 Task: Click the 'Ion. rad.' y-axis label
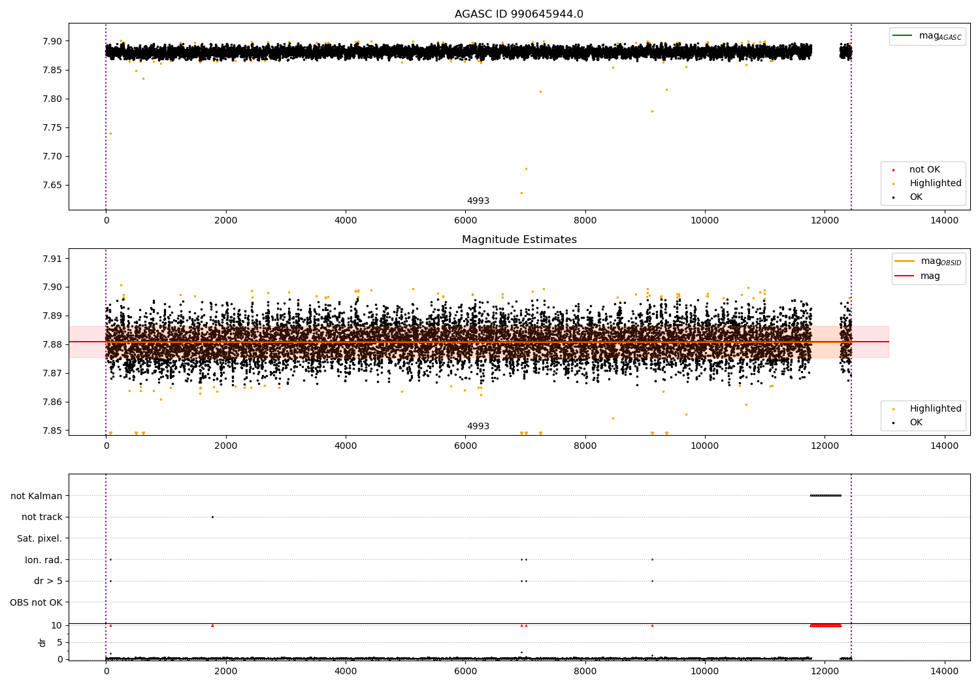point(44,560)
